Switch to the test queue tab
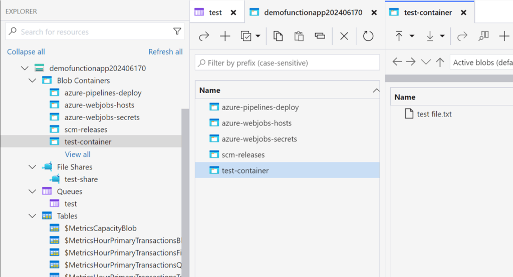The image size is (513, 277). click(215, 12)
